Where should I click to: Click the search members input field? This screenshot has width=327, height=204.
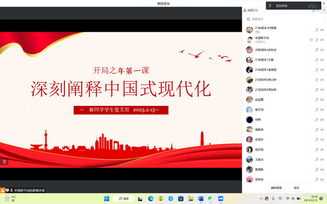pos(284,19)
